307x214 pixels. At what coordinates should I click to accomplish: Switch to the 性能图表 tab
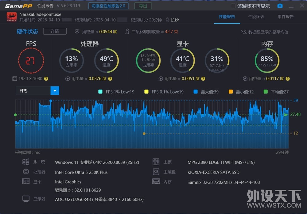coord(256,17)
